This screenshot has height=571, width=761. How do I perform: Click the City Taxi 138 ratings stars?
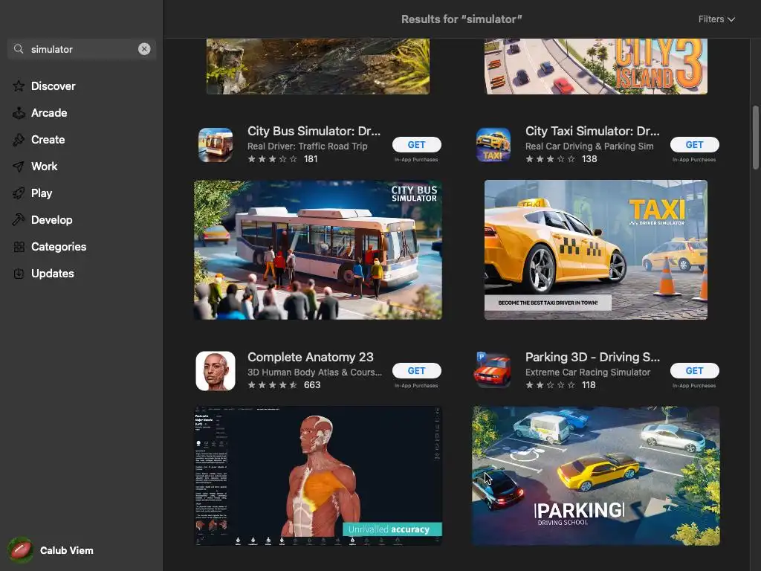click(x=551, y=159)
